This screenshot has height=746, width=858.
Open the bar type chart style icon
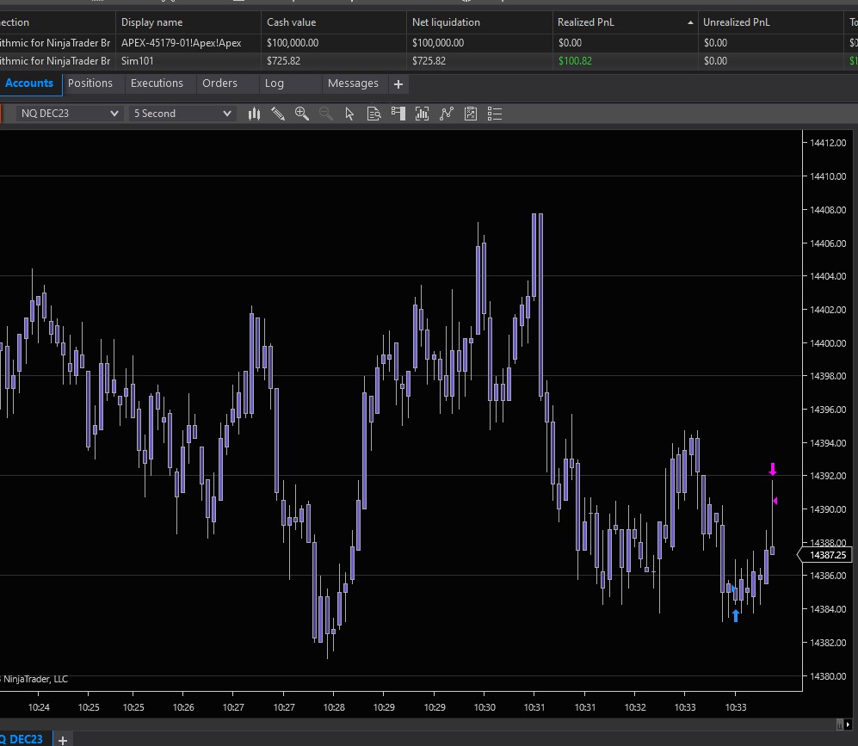254,114
